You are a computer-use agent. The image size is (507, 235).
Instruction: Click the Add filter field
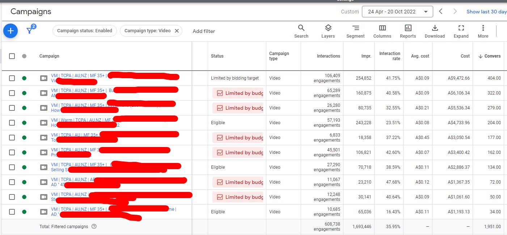(x=204, y=31)
